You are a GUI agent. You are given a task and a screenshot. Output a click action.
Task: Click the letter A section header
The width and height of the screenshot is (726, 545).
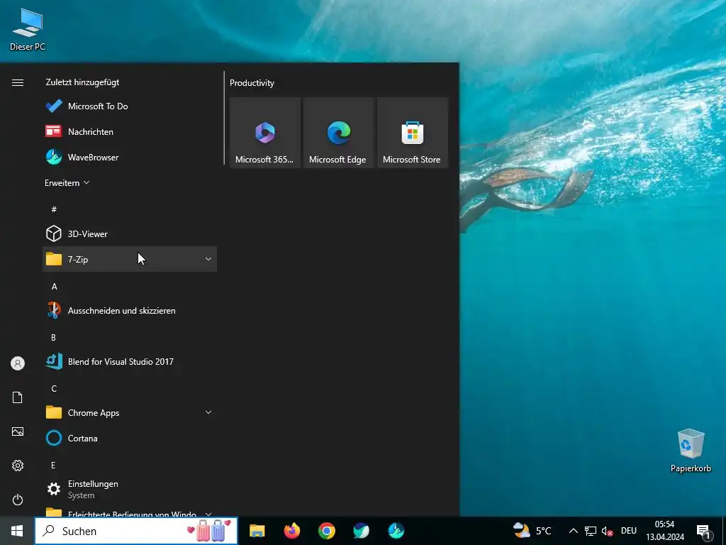[x=54, y=287]
